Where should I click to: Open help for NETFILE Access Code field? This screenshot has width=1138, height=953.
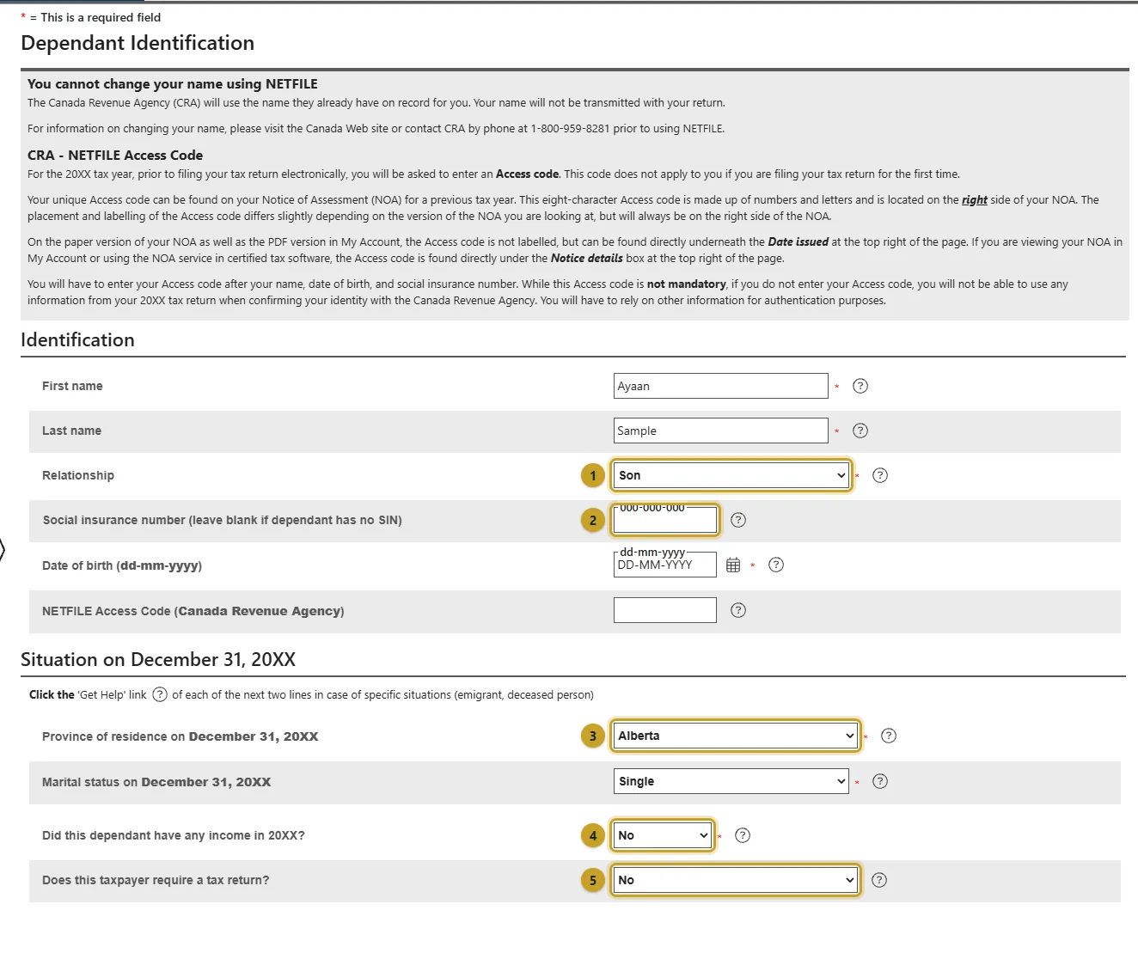click(x=737, y=610)
